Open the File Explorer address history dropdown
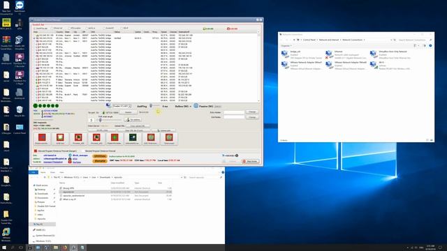This screenshot has height=251, width=447. pyautogui.click(x=182, y=177)
